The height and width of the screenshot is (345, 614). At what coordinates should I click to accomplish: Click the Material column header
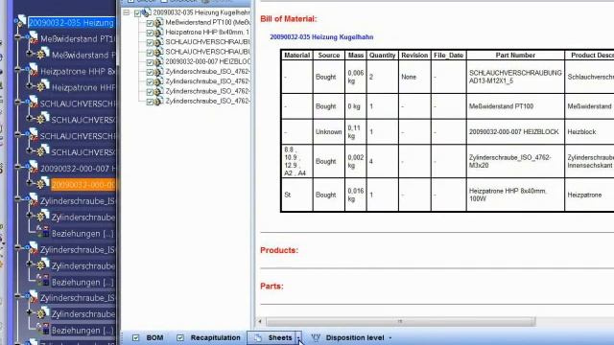click(x=296, y=56)
